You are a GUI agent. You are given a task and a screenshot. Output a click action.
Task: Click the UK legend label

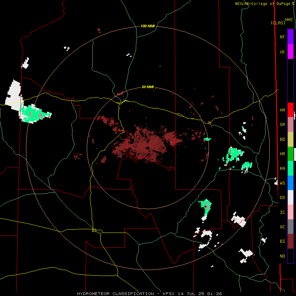(x=282, y=52)
